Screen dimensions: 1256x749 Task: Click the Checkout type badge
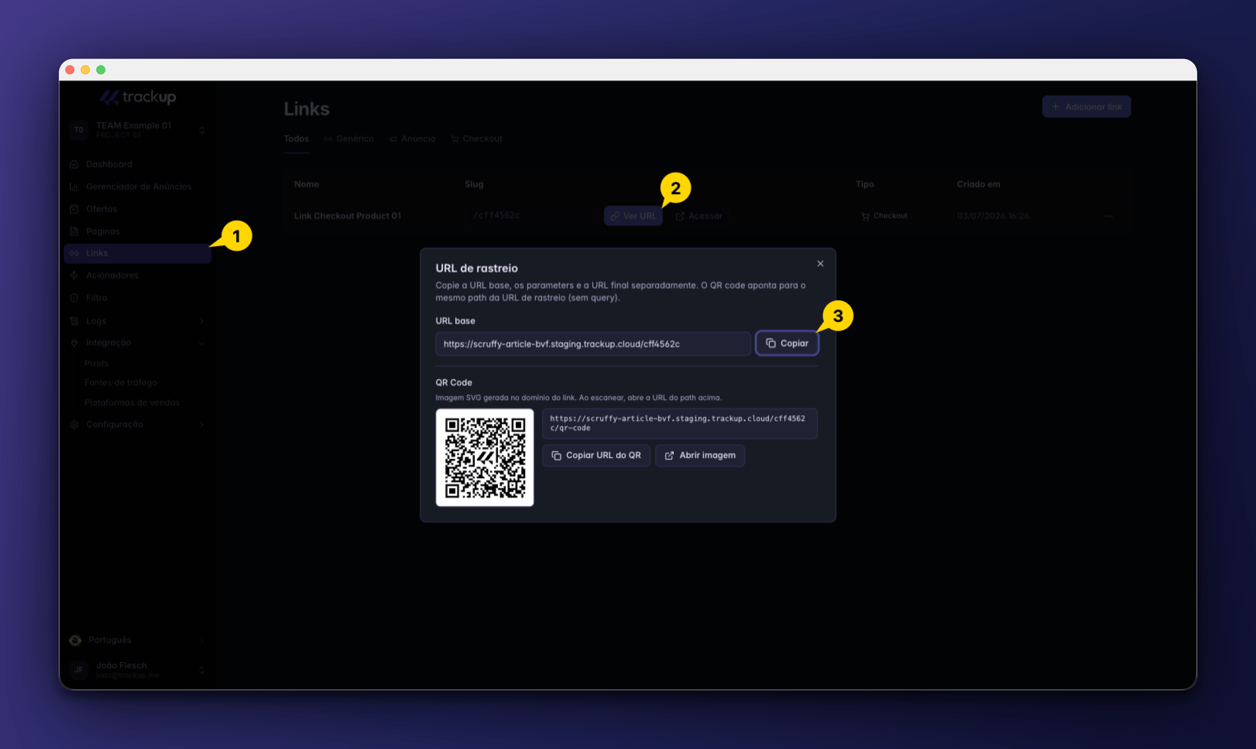point(884,216)
